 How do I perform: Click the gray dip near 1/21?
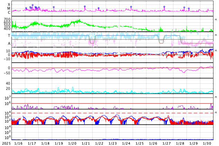pyautogui.click(x=92, y=43)
